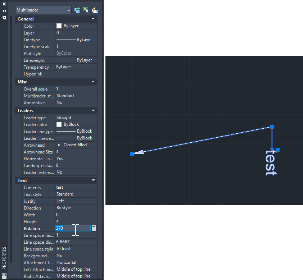Viewport: 303px width, 280px height.
Task: Open Quick Select
Action: tap(95, 10)
